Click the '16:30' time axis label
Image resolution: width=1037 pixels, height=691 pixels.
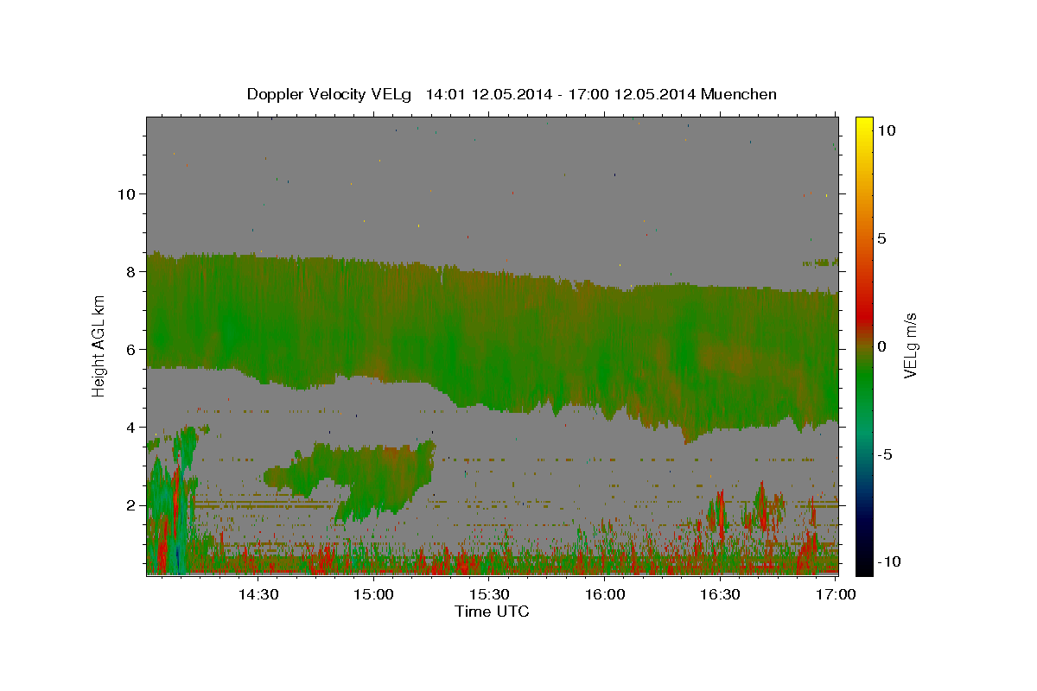[721, 595]
